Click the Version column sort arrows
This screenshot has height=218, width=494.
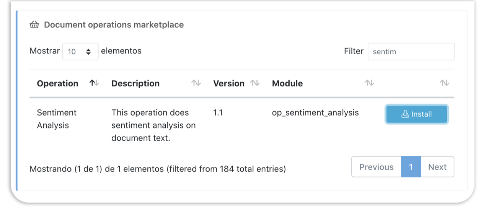coord(255,83)
